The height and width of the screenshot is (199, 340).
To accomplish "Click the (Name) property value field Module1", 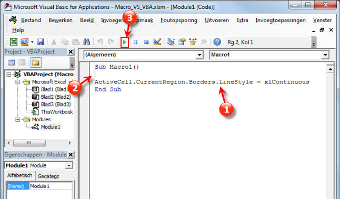I will 51,186.
